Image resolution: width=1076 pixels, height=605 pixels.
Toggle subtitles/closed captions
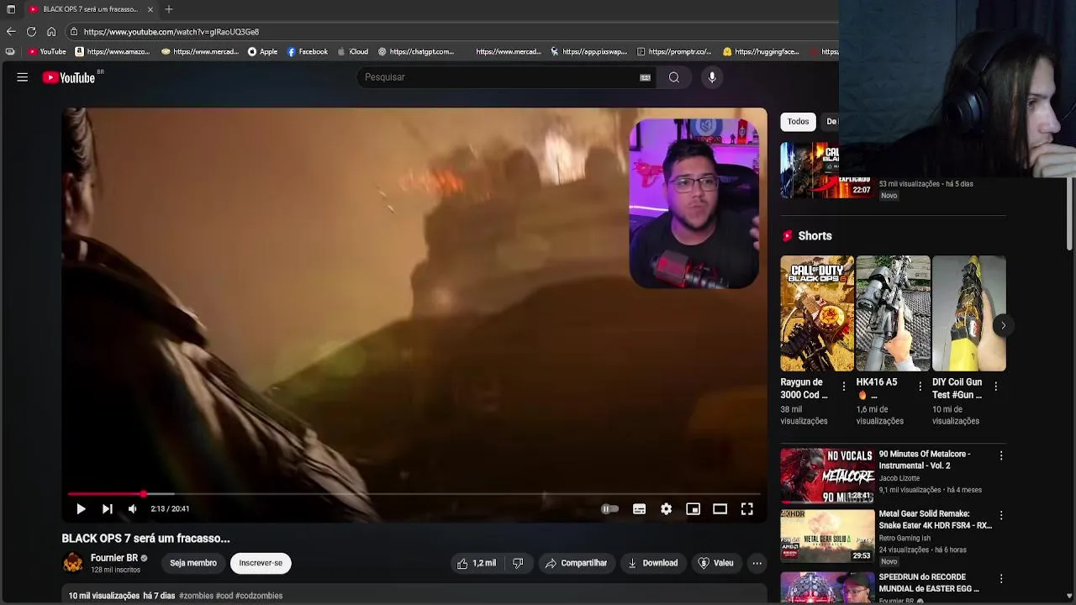[640, 508]
